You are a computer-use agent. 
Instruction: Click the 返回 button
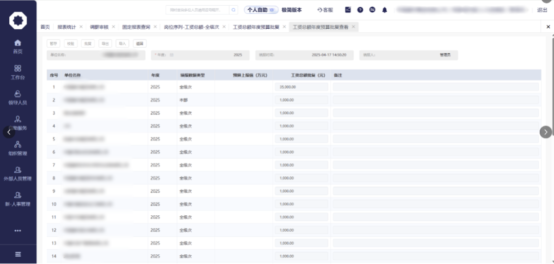click(140, 44)
